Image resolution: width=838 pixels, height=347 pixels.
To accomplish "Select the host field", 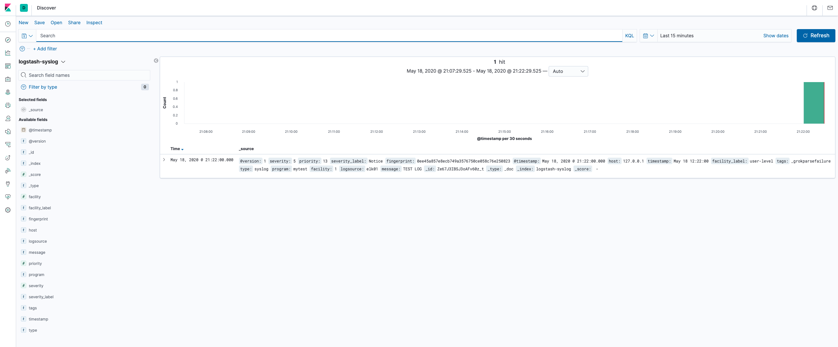I will [x=33, y=230].
